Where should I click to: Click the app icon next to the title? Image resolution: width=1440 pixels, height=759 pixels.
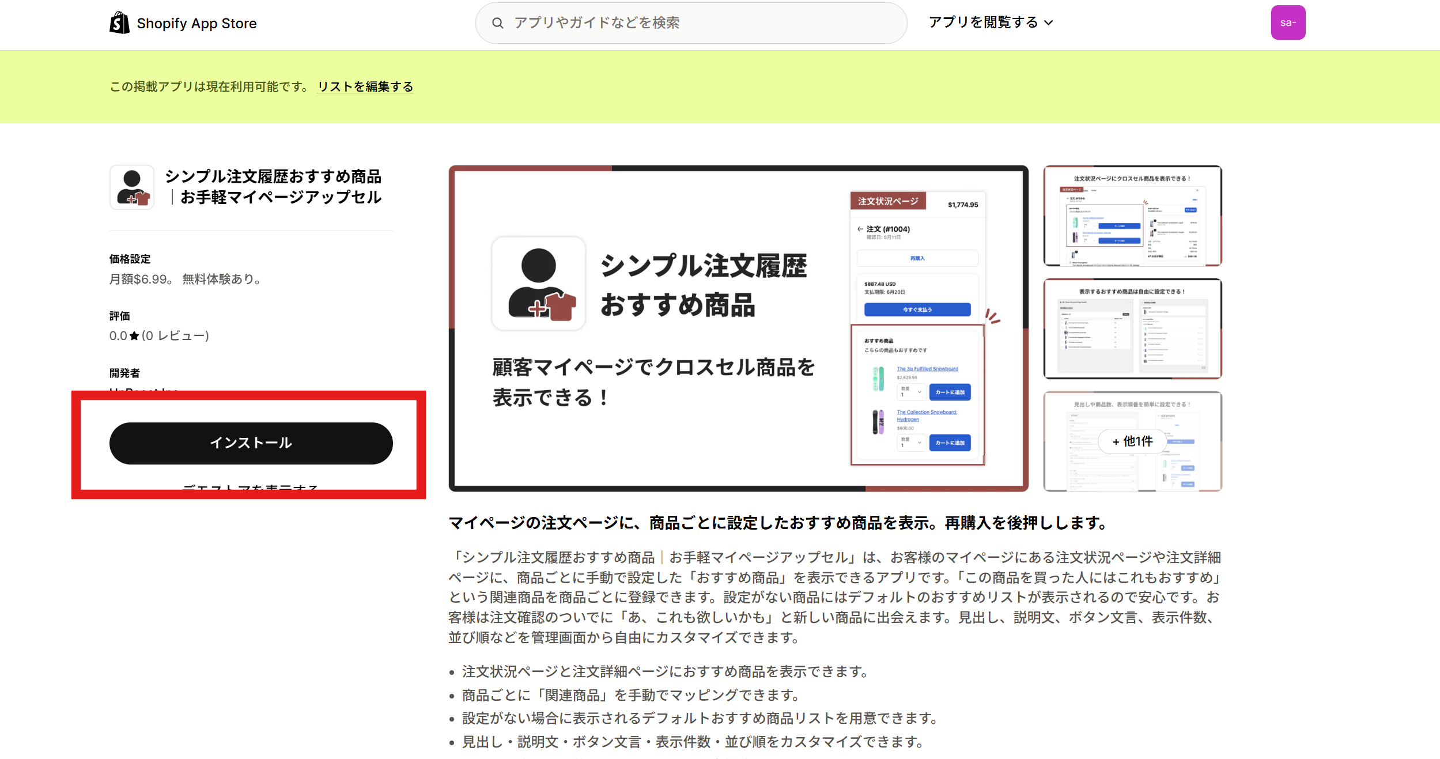click(x=132, y=187)
